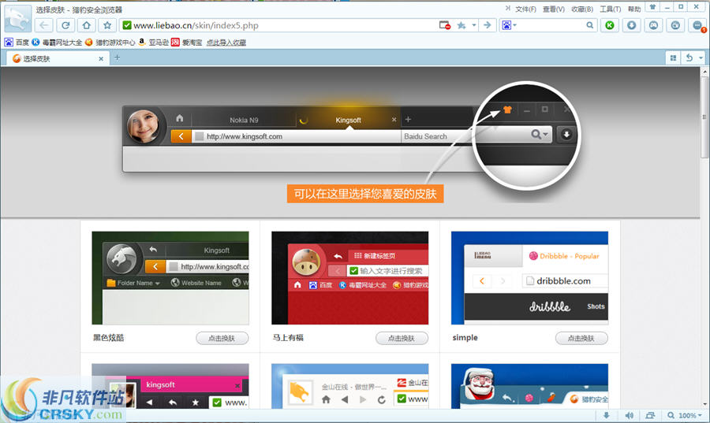Click the status bar download arrow icon

click(607, 415)
